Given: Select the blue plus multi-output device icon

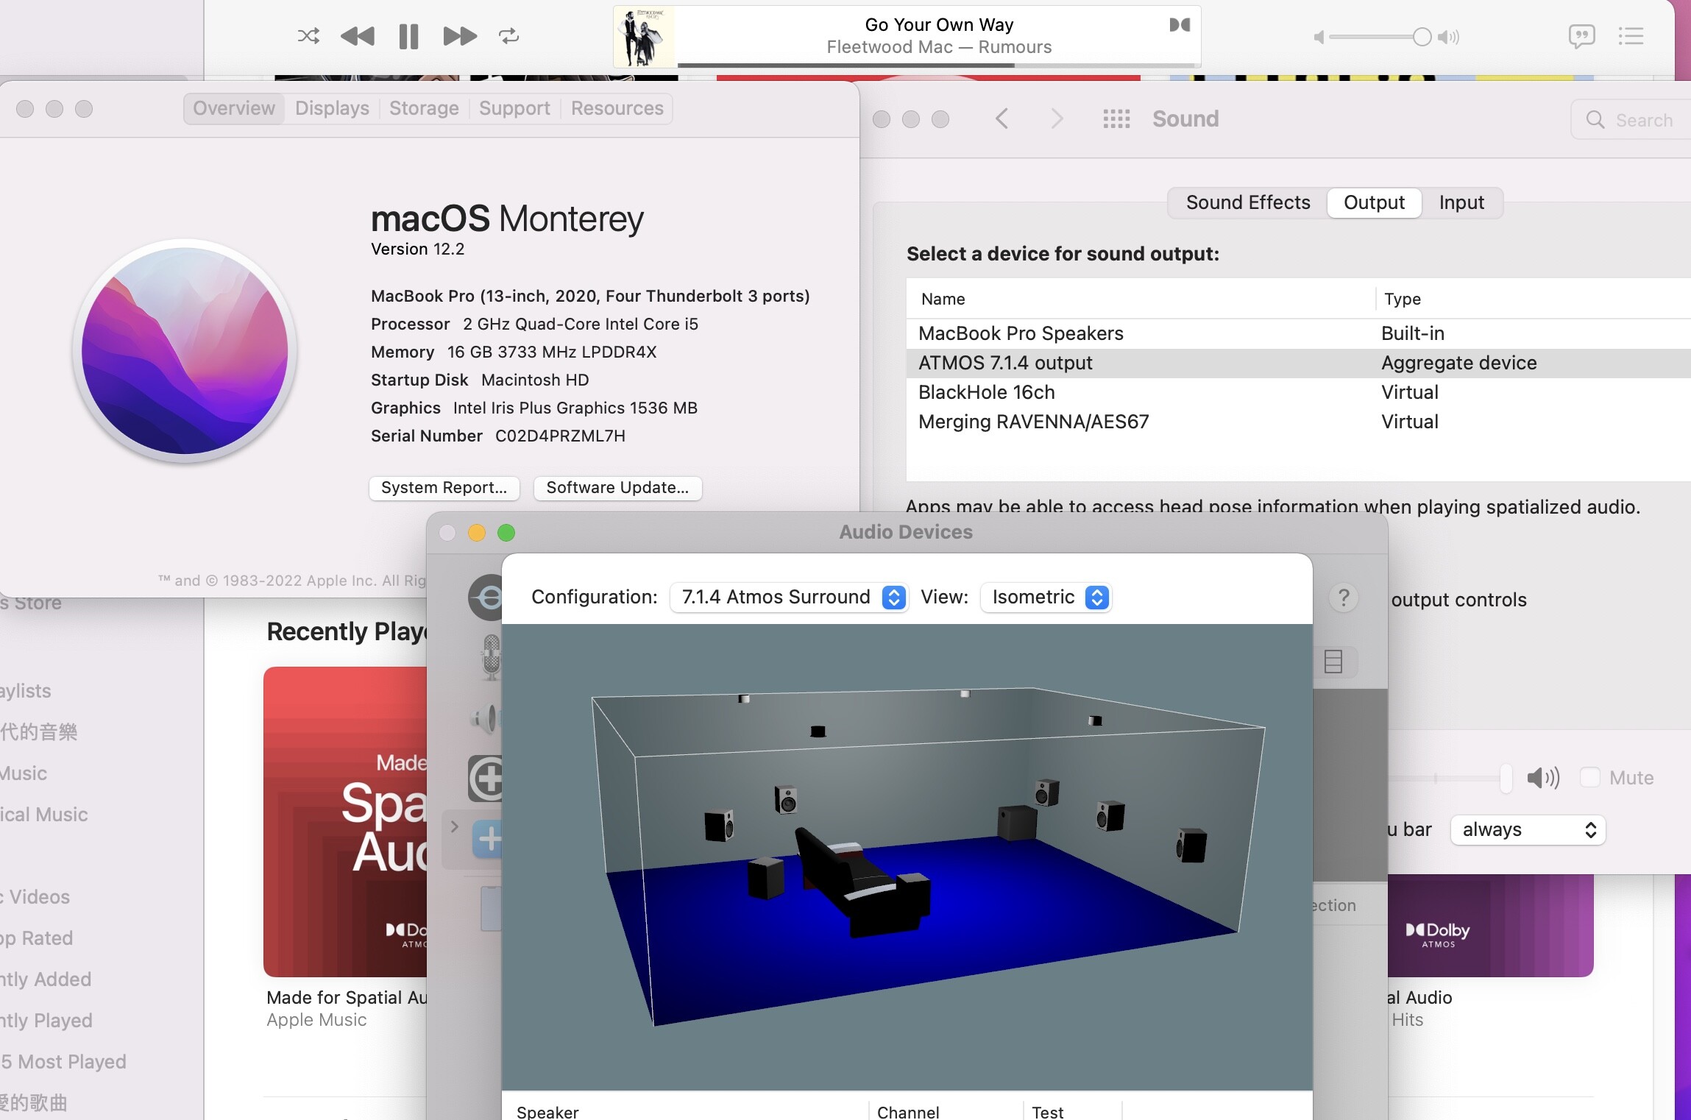Looking at the screenshot, I should 487,838.
